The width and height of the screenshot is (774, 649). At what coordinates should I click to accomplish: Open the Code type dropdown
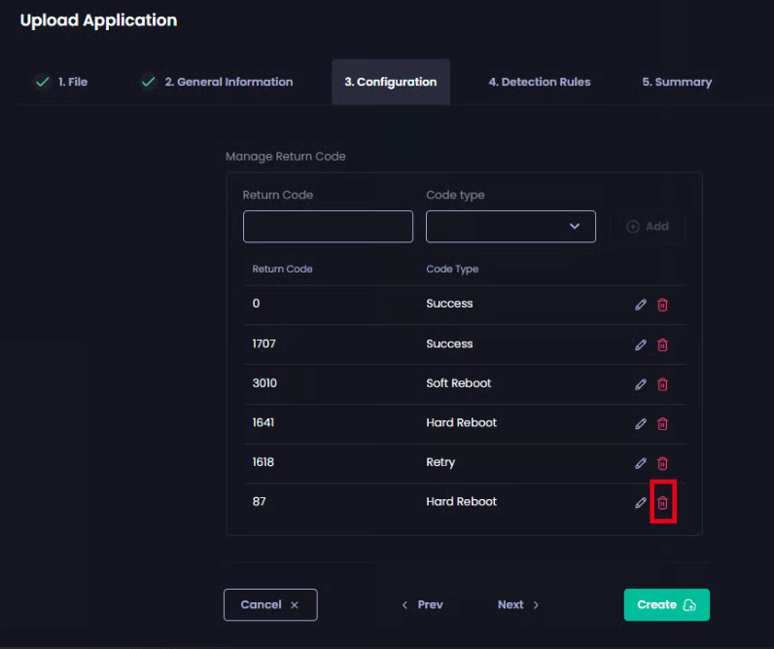click(x=510, y=227)
